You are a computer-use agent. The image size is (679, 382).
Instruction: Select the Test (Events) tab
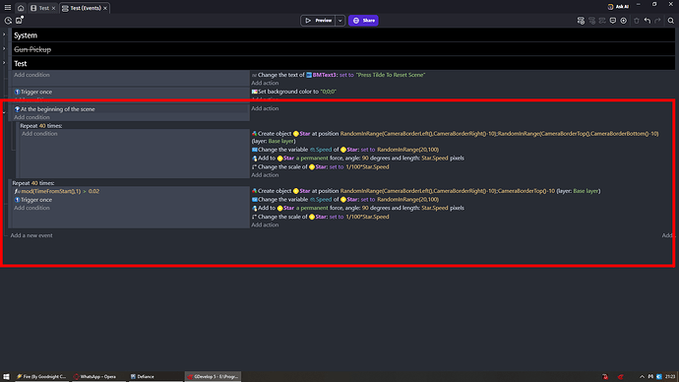tap(85, 8)
